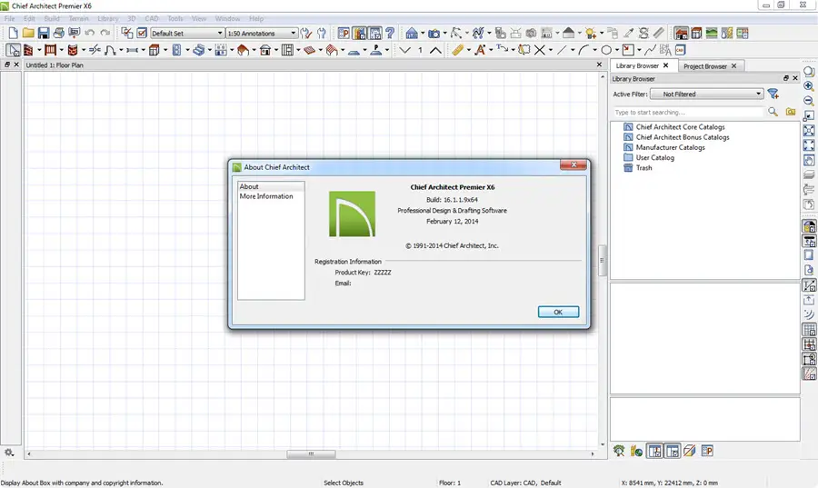Click the library search input field
818x488 pixels.
[x=689, y=112]
